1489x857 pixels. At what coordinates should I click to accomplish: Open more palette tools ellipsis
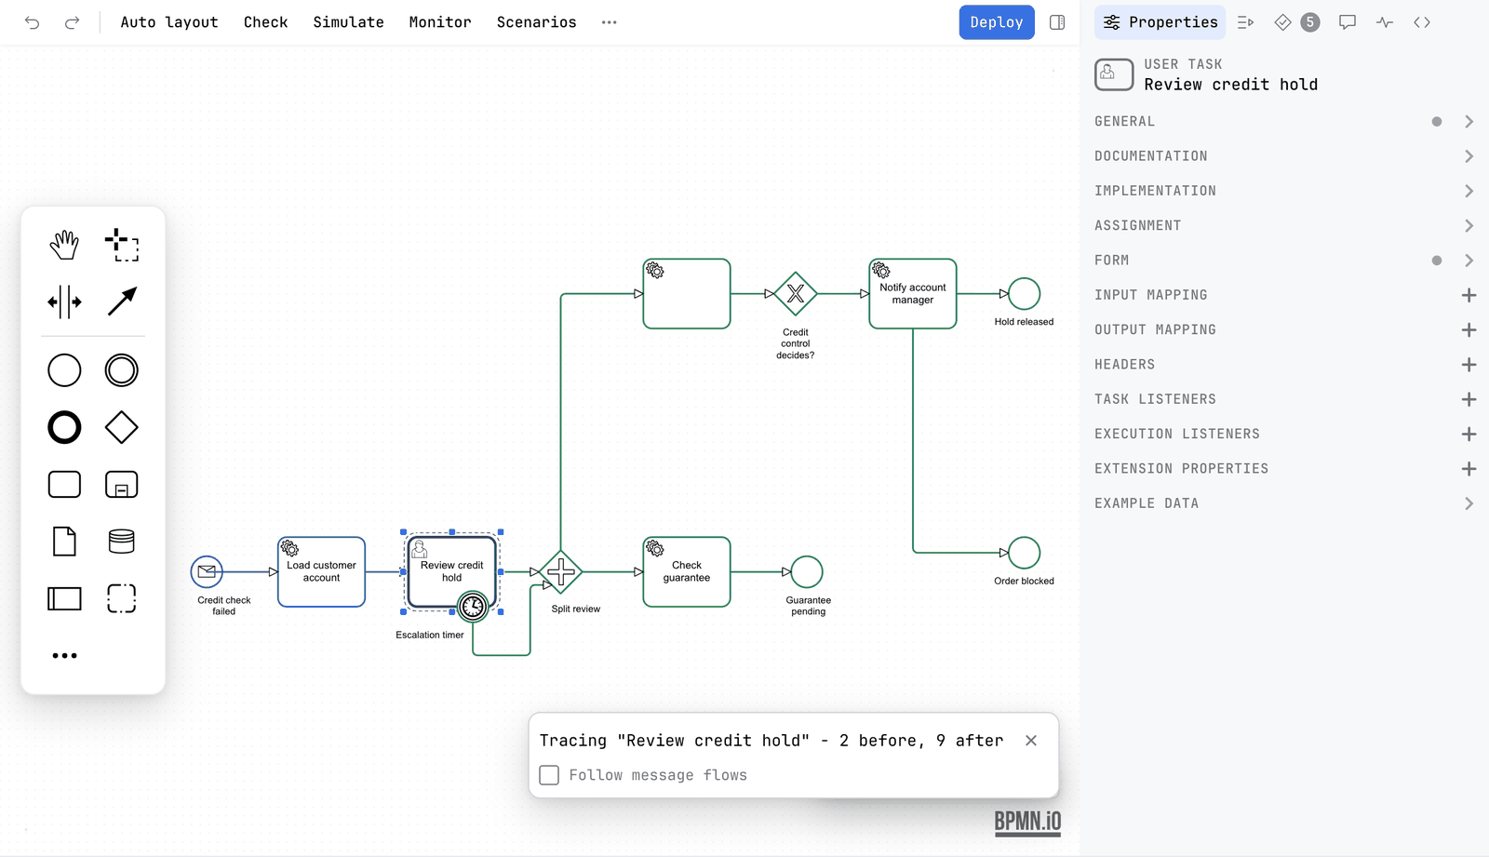[x=64, y=656]
